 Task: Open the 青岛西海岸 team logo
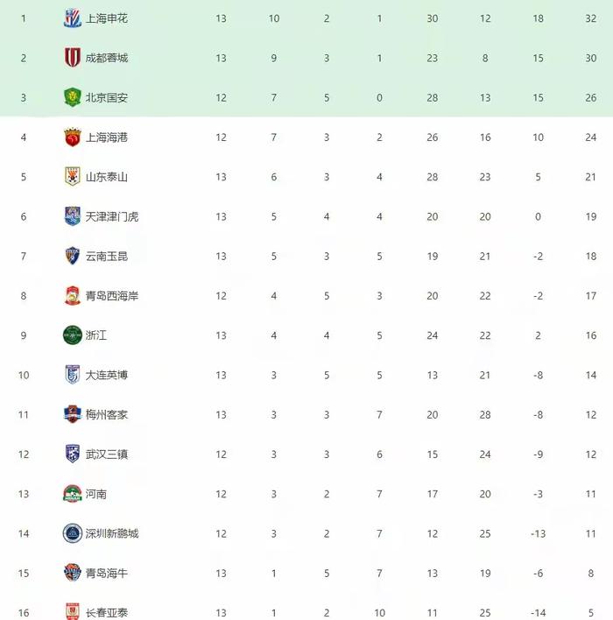(73, 296)
